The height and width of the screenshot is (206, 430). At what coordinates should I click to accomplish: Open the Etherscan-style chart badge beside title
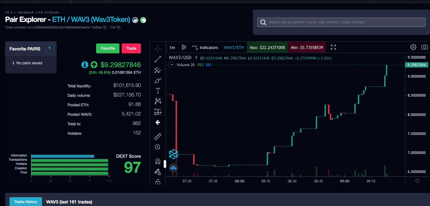pos(135,20)
